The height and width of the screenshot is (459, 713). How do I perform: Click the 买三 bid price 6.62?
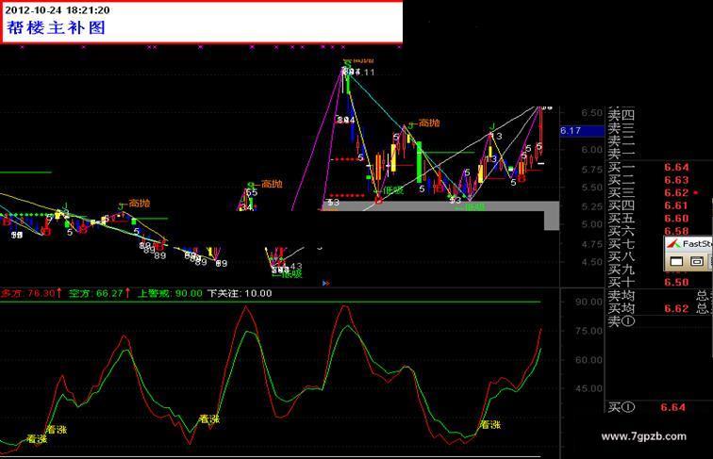pos(676,192)
